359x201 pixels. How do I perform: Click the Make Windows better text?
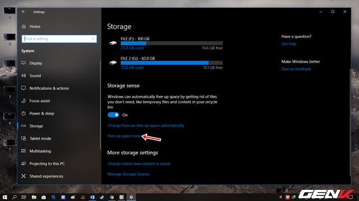click(x=301, y=61)
